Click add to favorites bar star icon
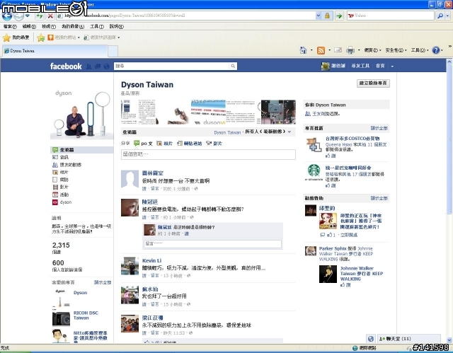 (x=41, y=37)
